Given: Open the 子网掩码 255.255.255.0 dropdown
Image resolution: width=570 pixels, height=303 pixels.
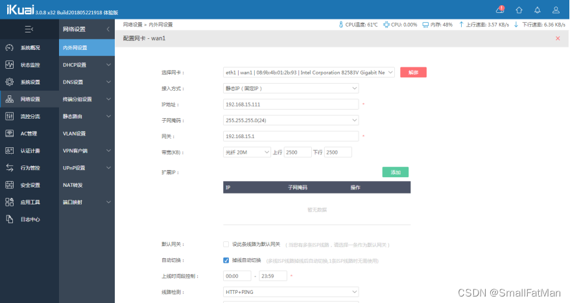Looking at the screenshot, I should coord(291,121).
